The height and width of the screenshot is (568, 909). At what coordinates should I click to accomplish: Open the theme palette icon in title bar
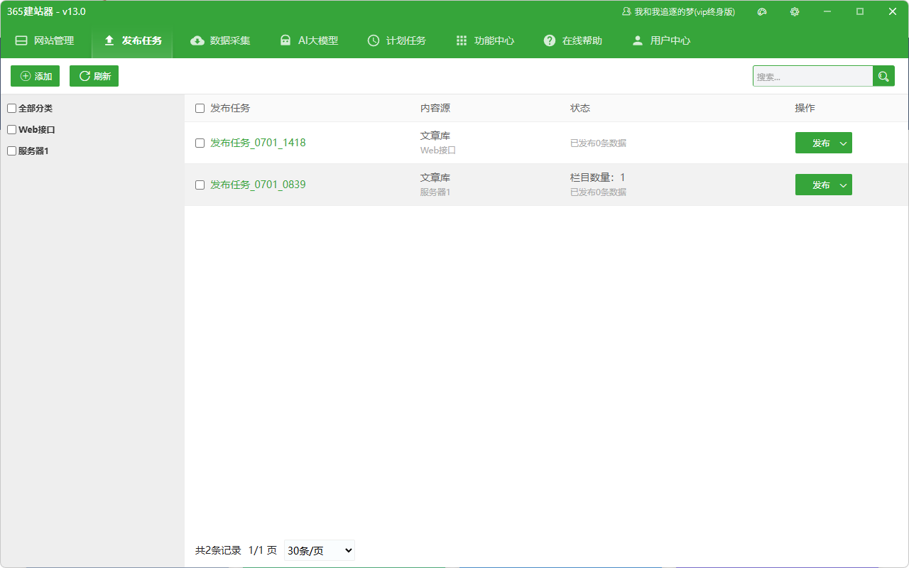point(762,11)
